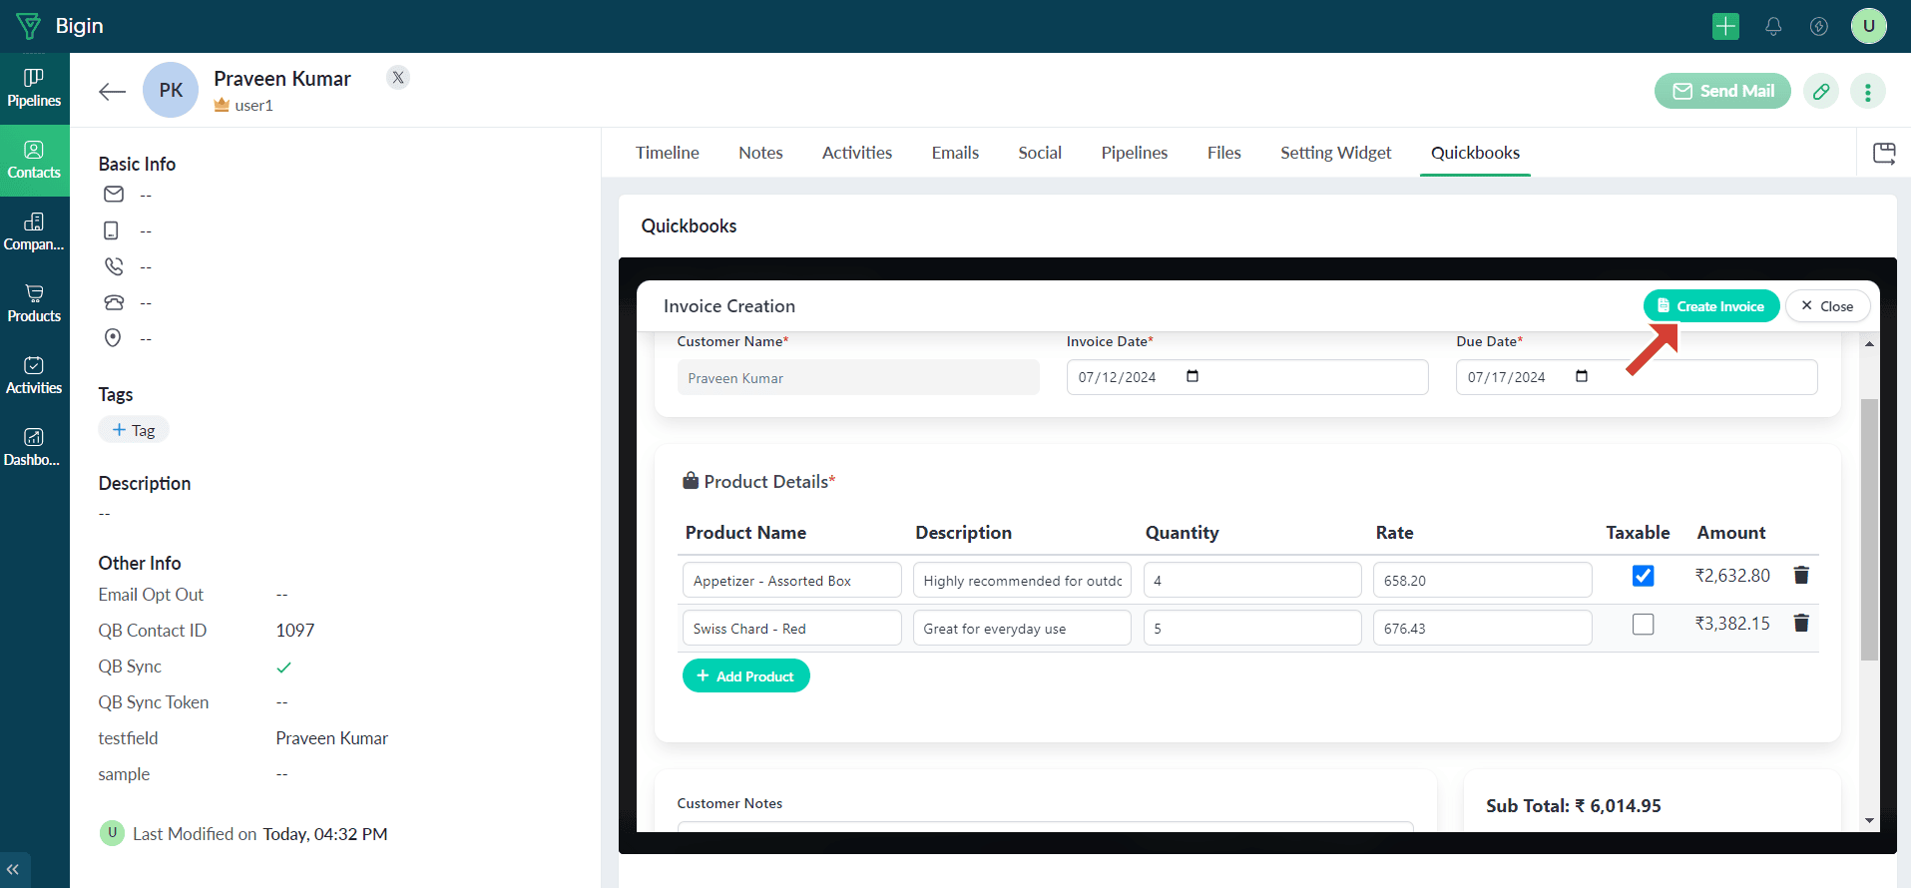Click the Add Product button
1911x893 pixels.
pos(745,676)
